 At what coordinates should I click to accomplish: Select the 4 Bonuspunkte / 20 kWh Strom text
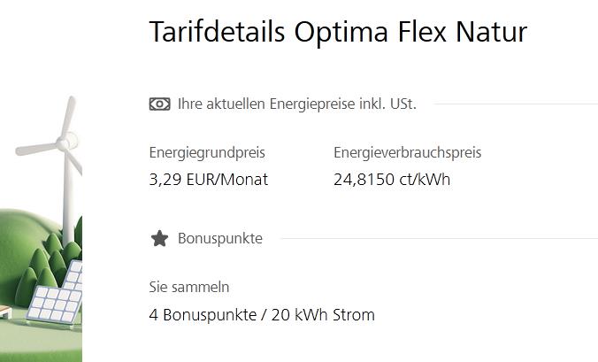click(x=262, y=315)
